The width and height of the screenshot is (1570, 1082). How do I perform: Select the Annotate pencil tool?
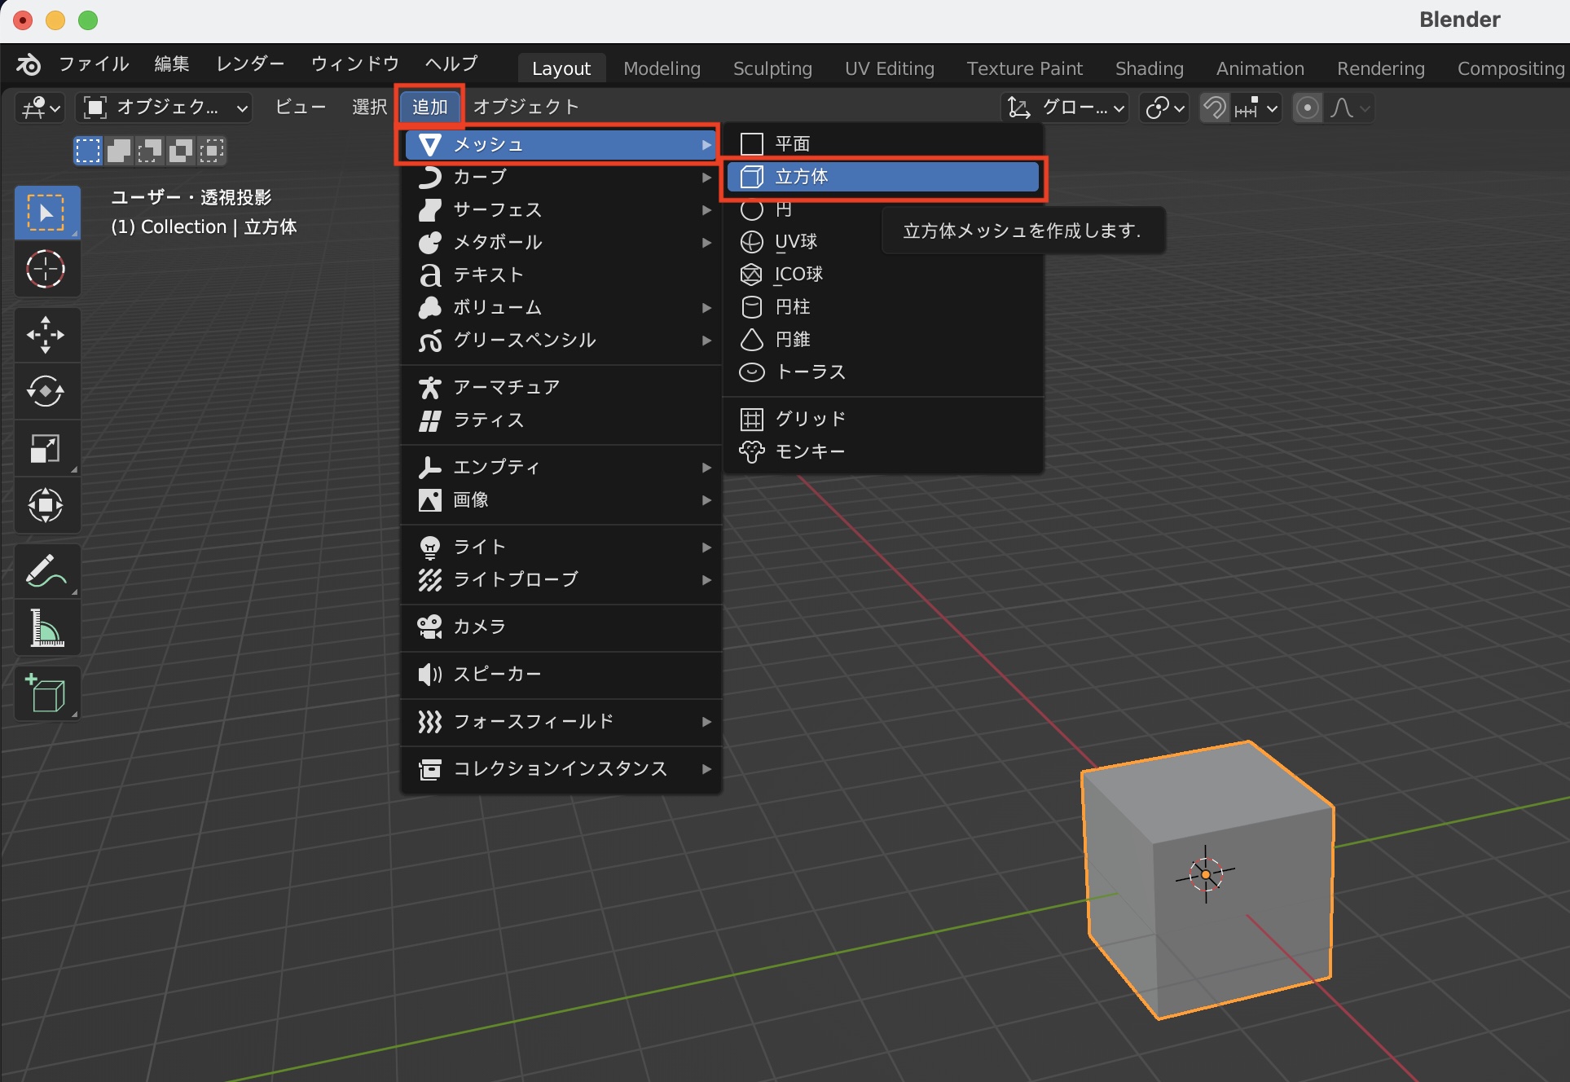[x=46, y=570]
